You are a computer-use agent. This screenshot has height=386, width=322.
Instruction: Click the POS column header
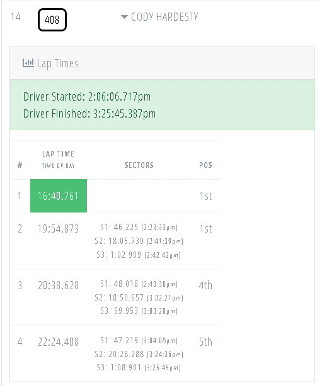205,165
